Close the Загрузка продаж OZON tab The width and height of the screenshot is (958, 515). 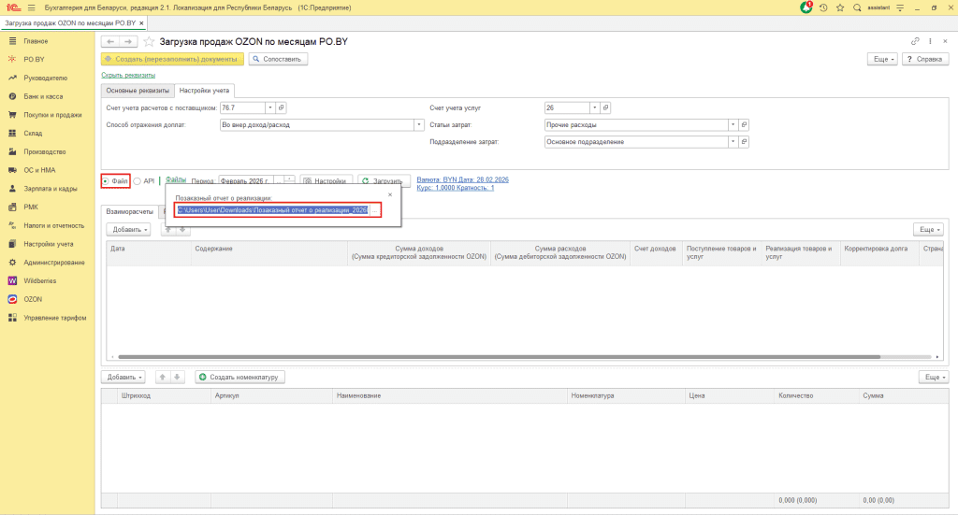click(142, 23)
